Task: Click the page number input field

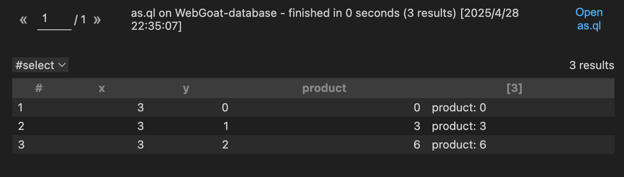Action: point(54,20)
